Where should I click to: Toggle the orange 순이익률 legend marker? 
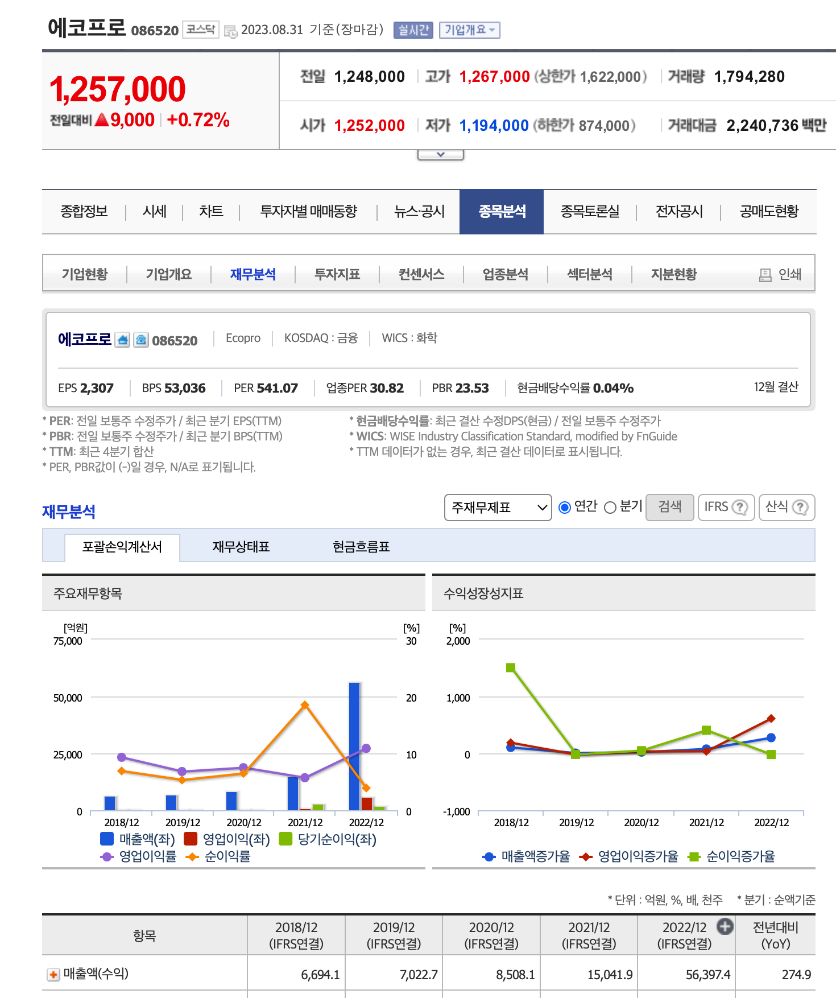pyautogui.click(x=192, y=857)
